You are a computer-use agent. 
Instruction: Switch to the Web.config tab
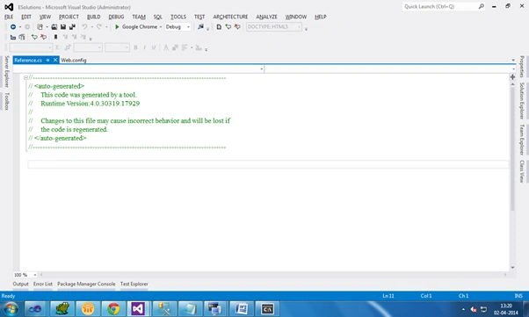[74, 60]
